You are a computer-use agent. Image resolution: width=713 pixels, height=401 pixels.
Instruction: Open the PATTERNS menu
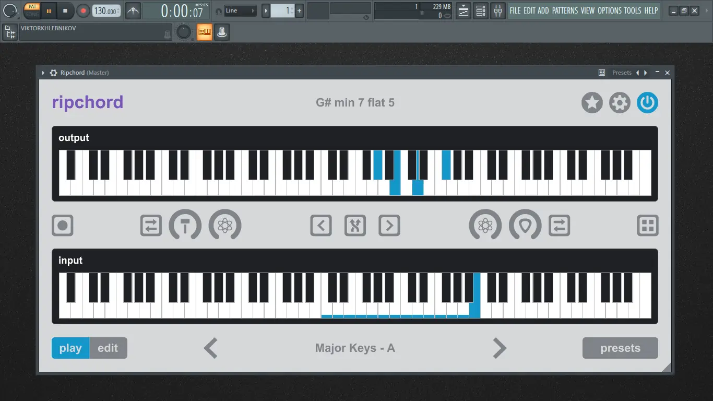click(x=565, y=10)
